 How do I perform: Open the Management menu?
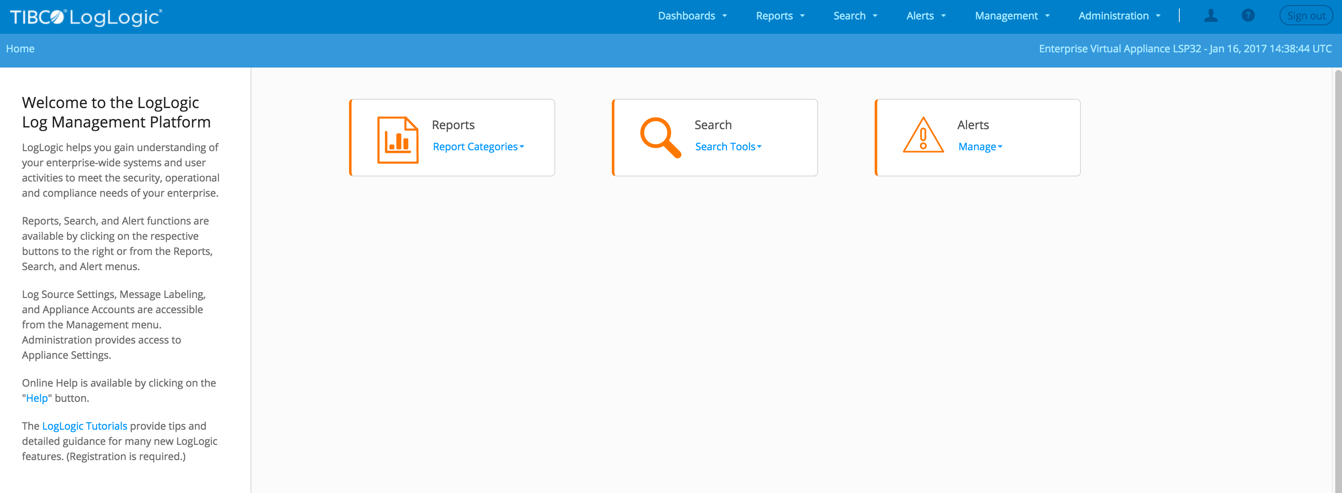pos(1012,16)
